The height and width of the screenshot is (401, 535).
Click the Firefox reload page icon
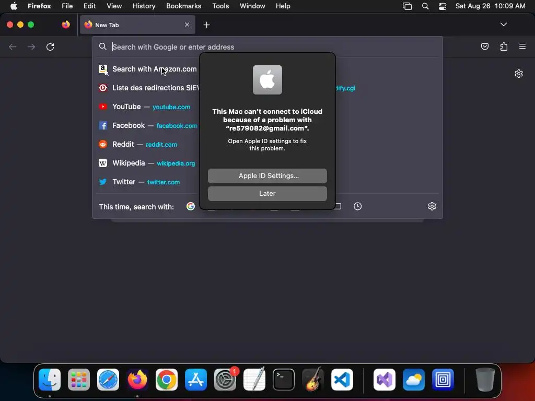click(x=50, y=46)
